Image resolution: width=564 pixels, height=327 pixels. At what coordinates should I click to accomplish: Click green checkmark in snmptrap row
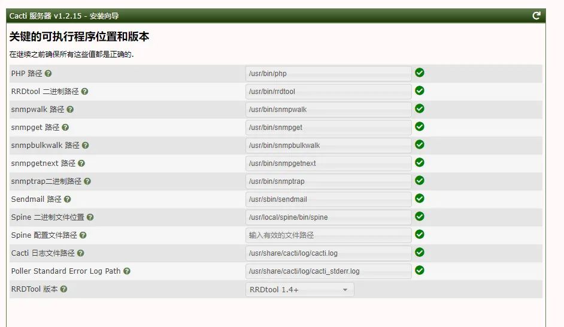(x=419, y=181)
